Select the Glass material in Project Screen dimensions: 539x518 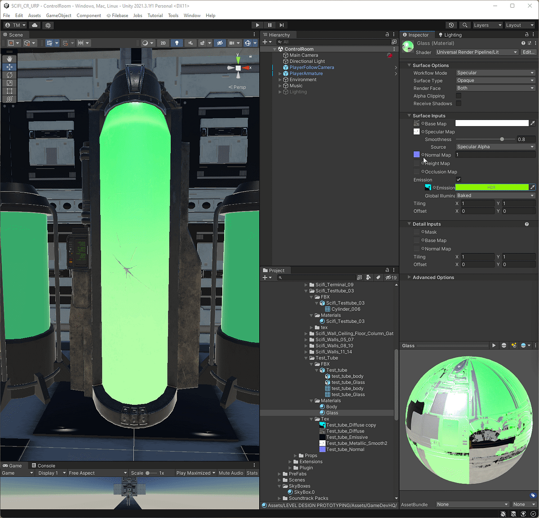[332, 413]
